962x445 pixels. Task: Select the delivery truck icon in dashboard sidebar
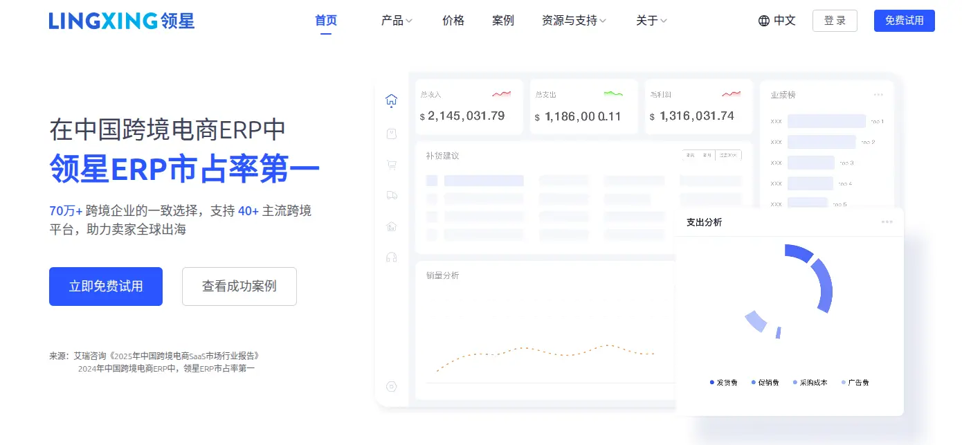(x=391, y=195)
